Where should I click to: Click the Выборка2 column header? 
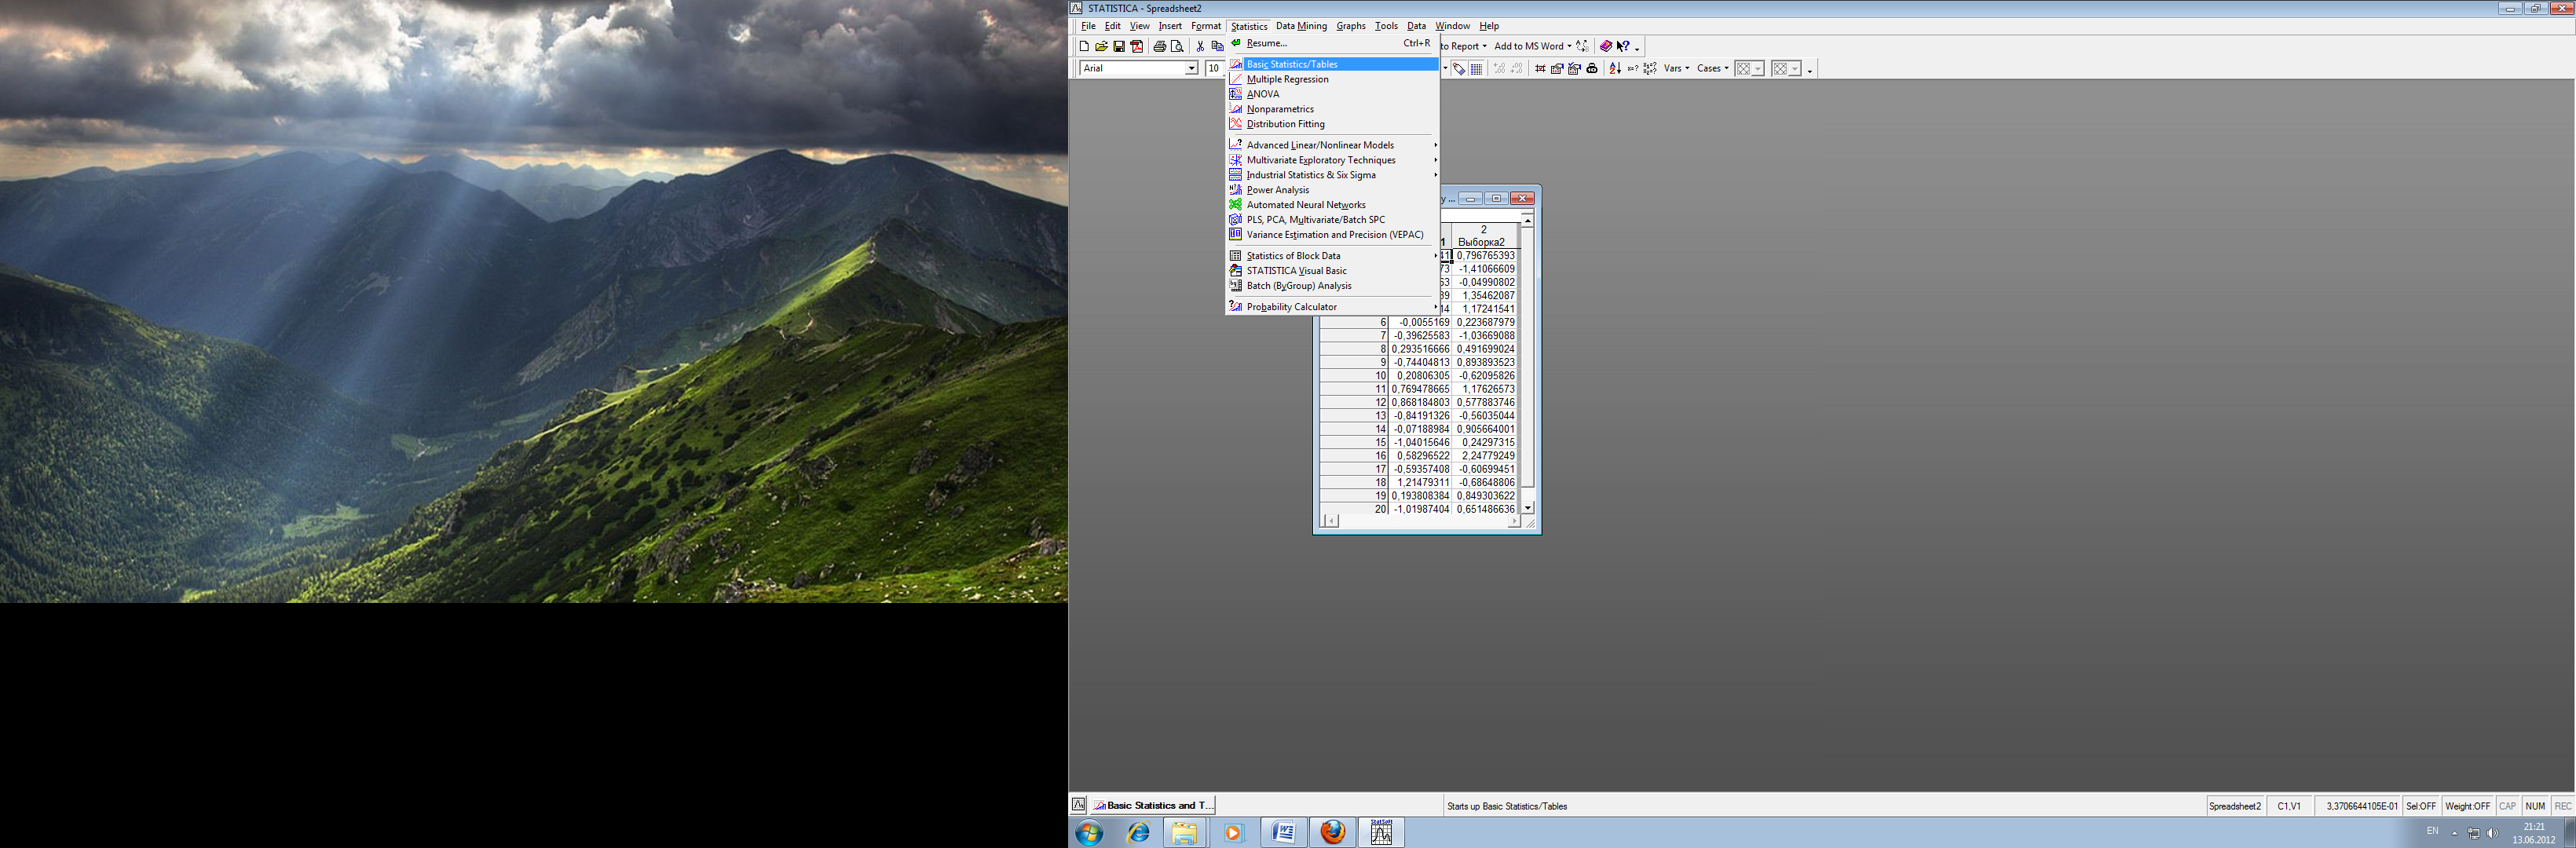click(x=1483, y=236)
